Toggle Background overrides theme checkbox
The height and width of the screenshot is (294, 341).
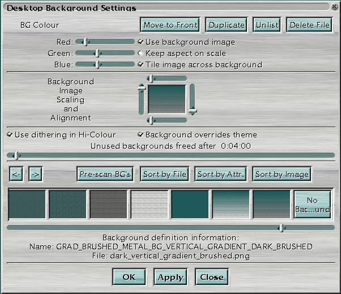[x=140, y=135]
